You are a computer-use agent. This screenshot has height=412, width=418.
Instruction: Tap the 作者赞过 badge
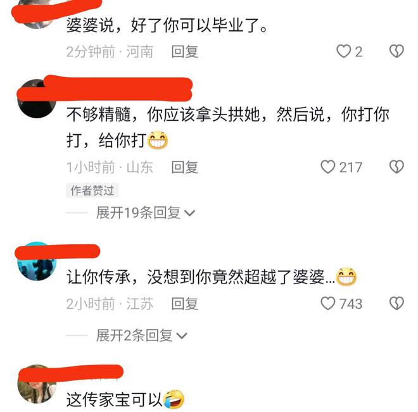(92, 190)
